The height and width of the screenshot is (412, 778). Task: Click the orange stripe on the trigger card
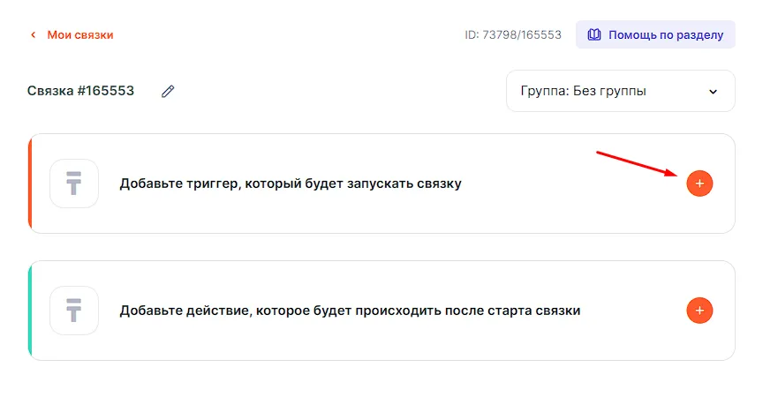31,184
